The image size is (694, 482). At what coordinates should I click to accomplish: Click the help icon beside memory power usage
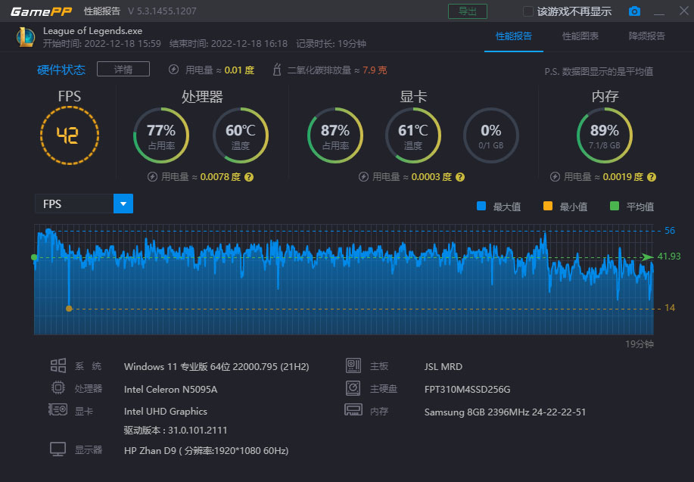tap(651, 177)
